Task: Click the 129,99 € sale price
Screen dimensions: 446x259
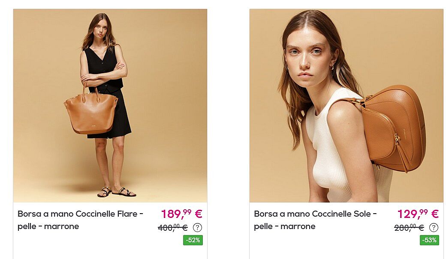Action: point(418,214)
